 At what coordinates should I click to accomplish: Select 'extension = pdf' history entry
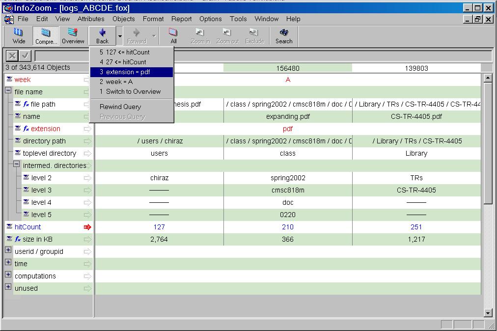click(131, 72)
